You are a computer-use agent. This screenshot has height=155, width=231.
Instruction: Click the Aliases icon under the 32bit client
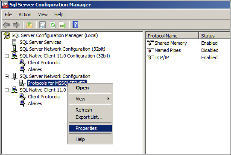[22, 69]
